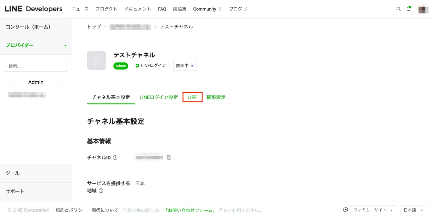Click the channel image placeholder icon
Image resolution: width=432 pixels, height=219 pixels.
(x=97, y=60)
